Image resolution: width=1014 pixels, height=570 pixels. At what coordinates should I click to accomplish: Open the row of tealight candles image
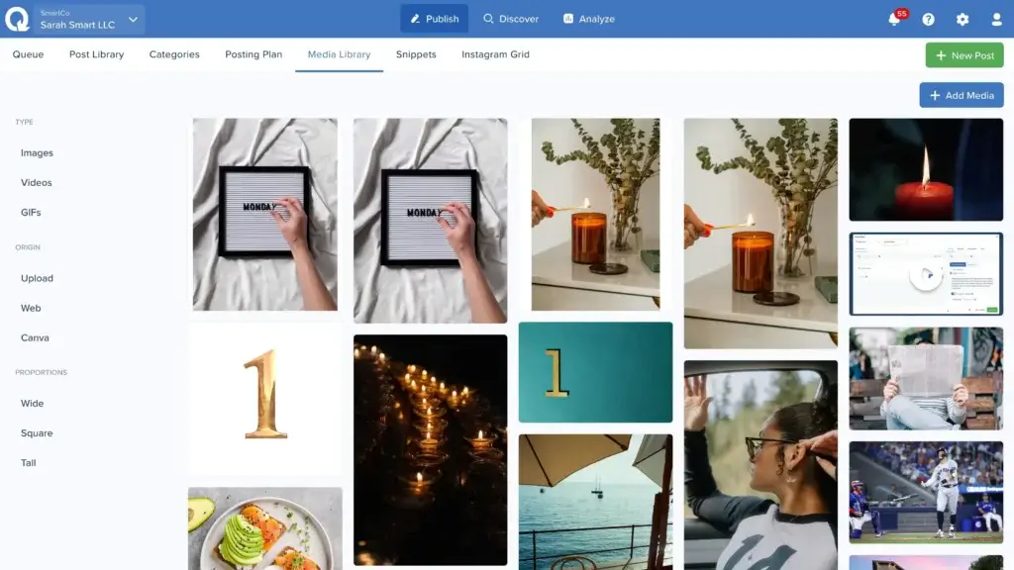pos(430,450)
